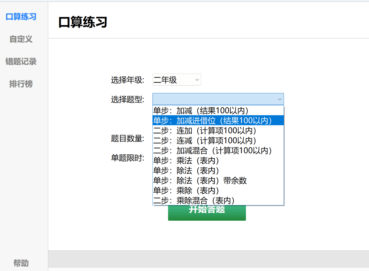369x271 pixels.
Task: Pick 二步：连减（计算项100以内）option
Action: point(205,141)
